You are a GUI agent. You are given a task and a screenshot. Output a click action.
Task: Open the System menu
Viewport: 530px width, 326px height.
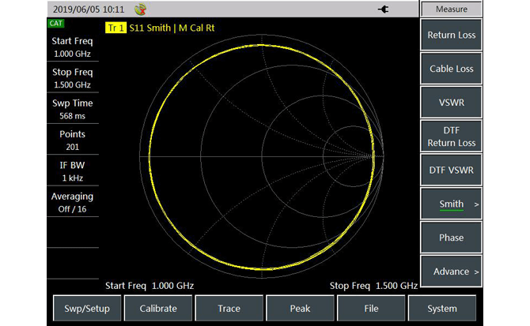[x=442, y=309]
